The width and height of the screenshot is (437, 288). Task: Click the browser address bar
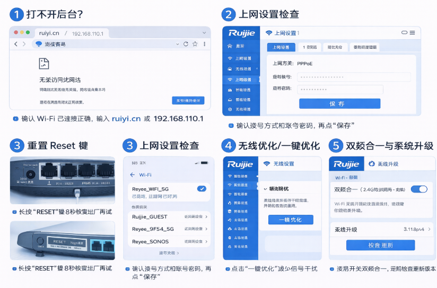pyautogui.click(x=107, y=44)
